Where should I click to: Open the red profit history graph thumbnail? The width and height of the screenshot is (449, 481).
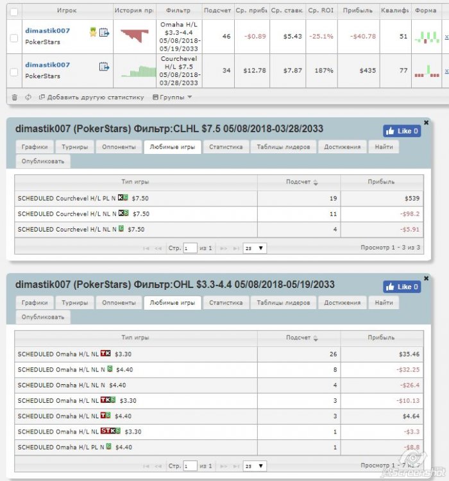135,35
